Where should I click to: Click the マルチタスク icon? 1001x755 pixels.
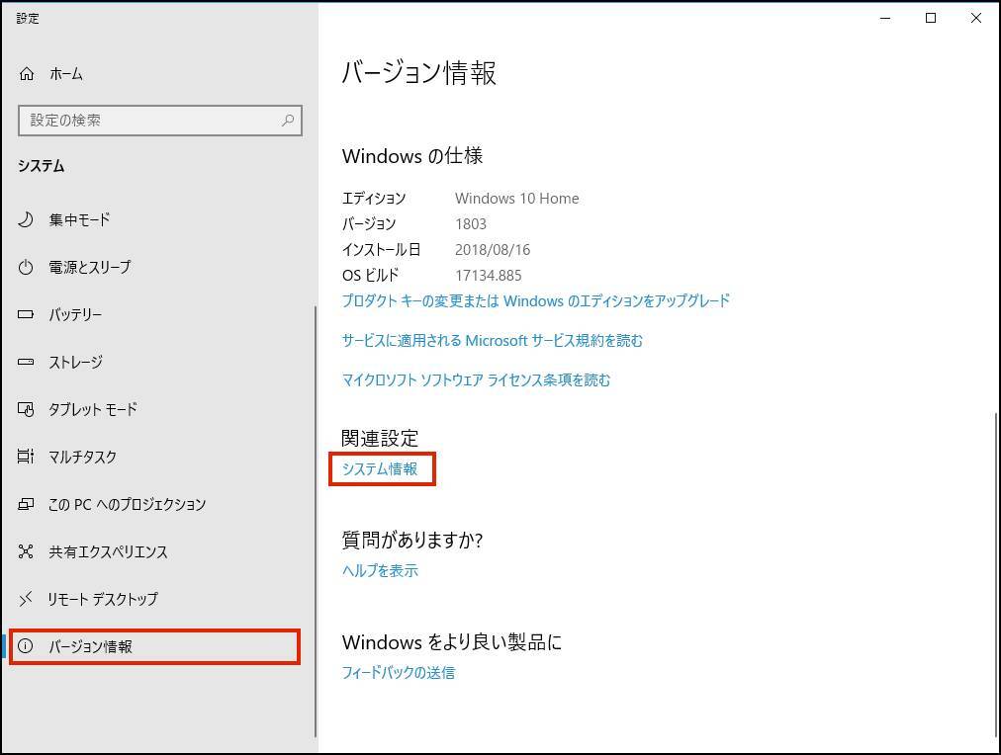[27, 457]
